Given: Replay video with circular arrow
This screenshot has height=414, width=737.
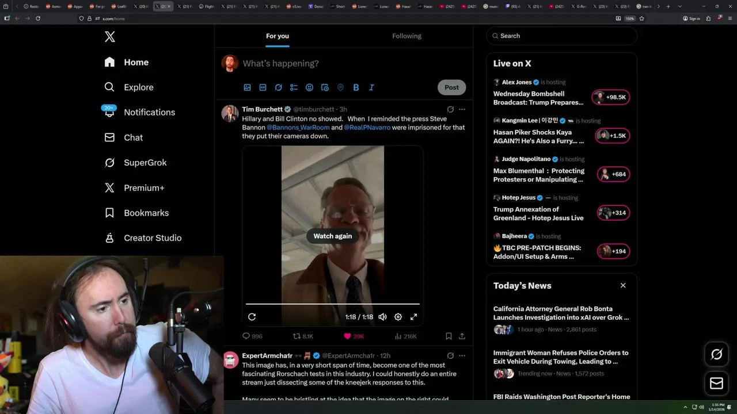Looking at the screenshot, I should pos(252,317).
